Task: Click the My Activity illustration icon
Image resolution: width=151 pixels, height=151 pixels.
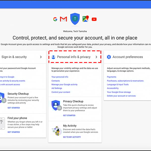Action: coord(57,131)
